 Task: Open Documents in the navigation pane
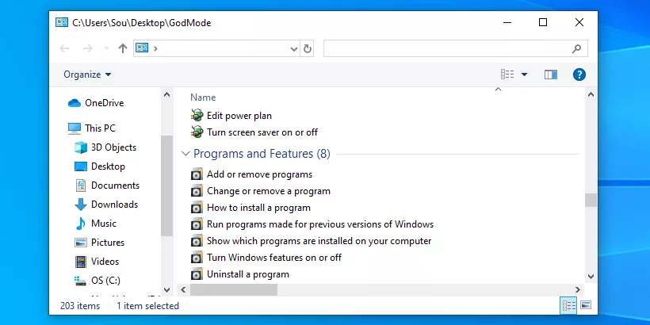(115, 185)
